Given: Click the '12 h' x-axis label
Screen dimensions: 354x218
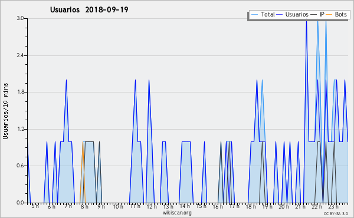Looking at the screenshot, I should click(x=152, y=207).
